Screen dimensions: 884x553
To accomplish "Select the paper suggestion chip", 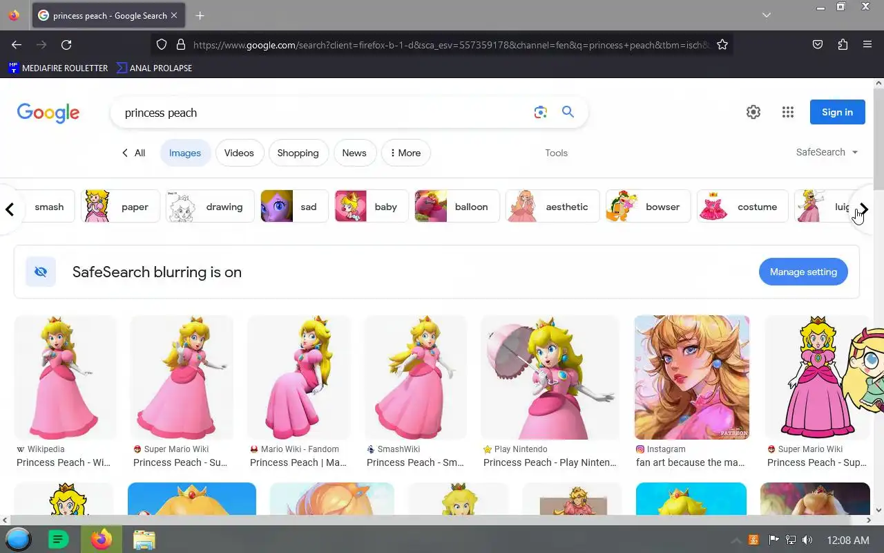I will tap(120, 207).
